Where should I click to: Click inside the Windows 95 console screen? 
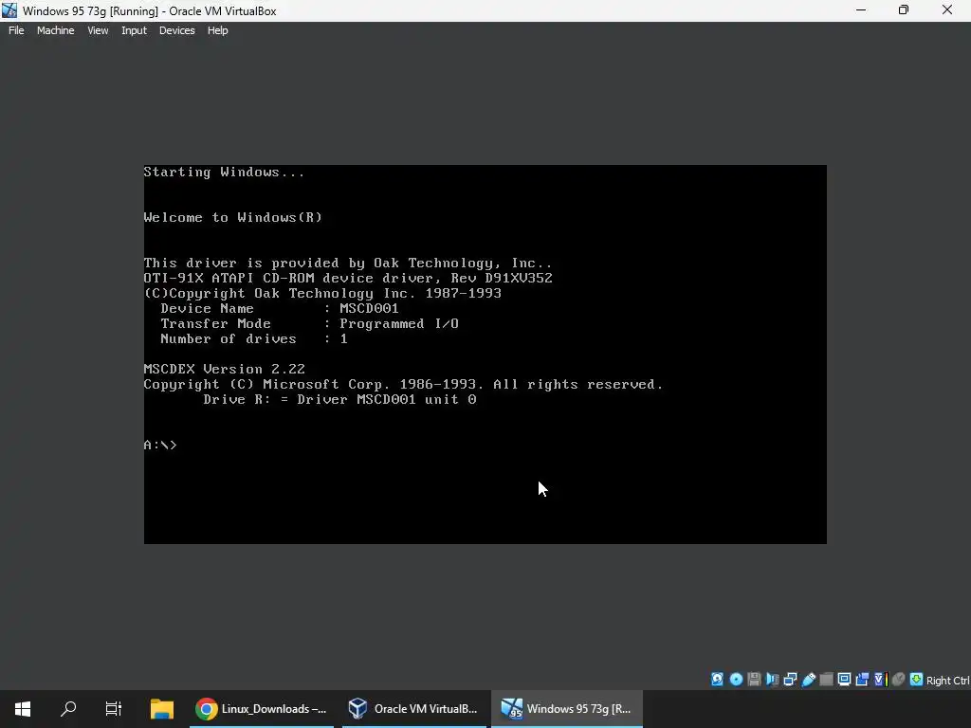point(485,355)
